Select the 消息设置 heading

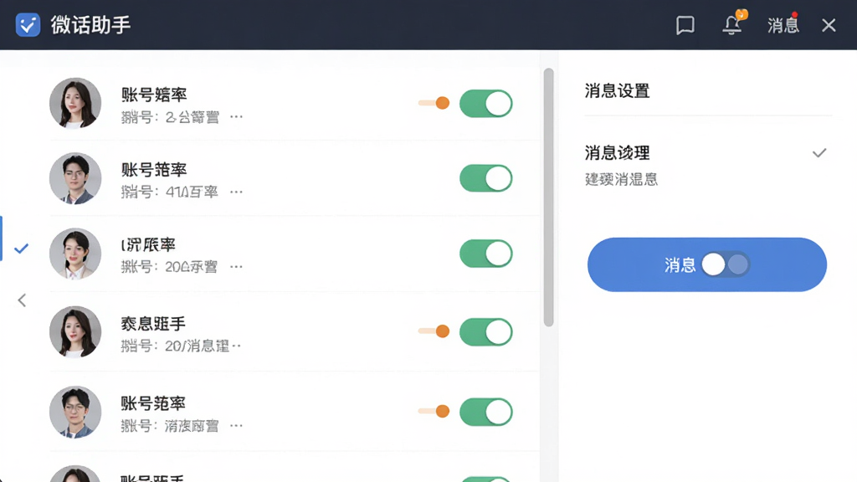[x=617, y=90]
